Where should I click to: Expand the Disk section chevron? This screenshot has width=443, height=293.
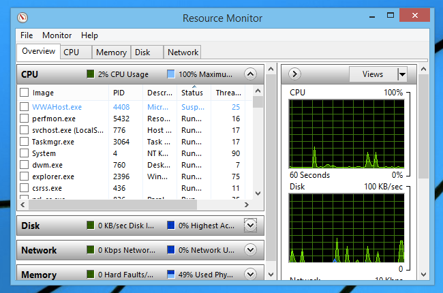pos(250,225)
